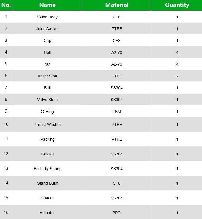Click the "Quantity" column header
202x219 pixels.
(177, 5)
